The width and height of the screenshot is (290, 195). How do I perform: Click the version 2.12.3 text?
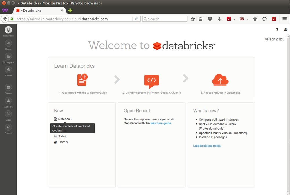click(275, 39)
